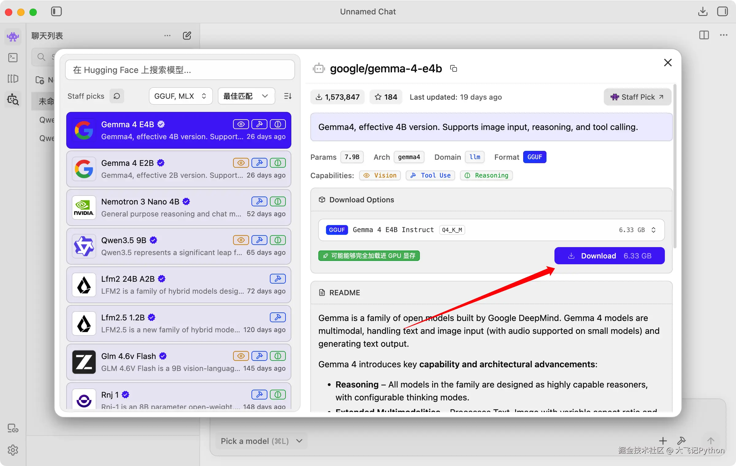Toggle right sidebar panel in title bar
Viewport: 736px width, 466px height.
pos(723,12)
